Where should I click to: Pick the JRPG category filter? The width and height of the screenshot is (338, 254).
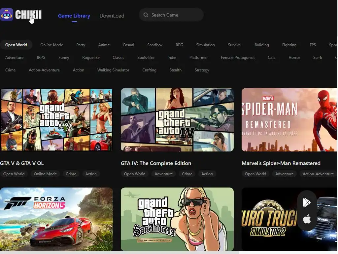pos(41,58)
